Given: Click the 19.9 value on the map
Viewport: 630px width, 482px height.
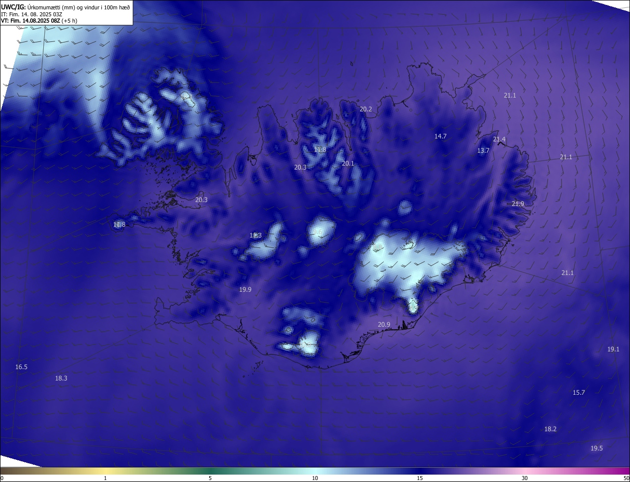Looking at the screenshot, I should [245, 290].
